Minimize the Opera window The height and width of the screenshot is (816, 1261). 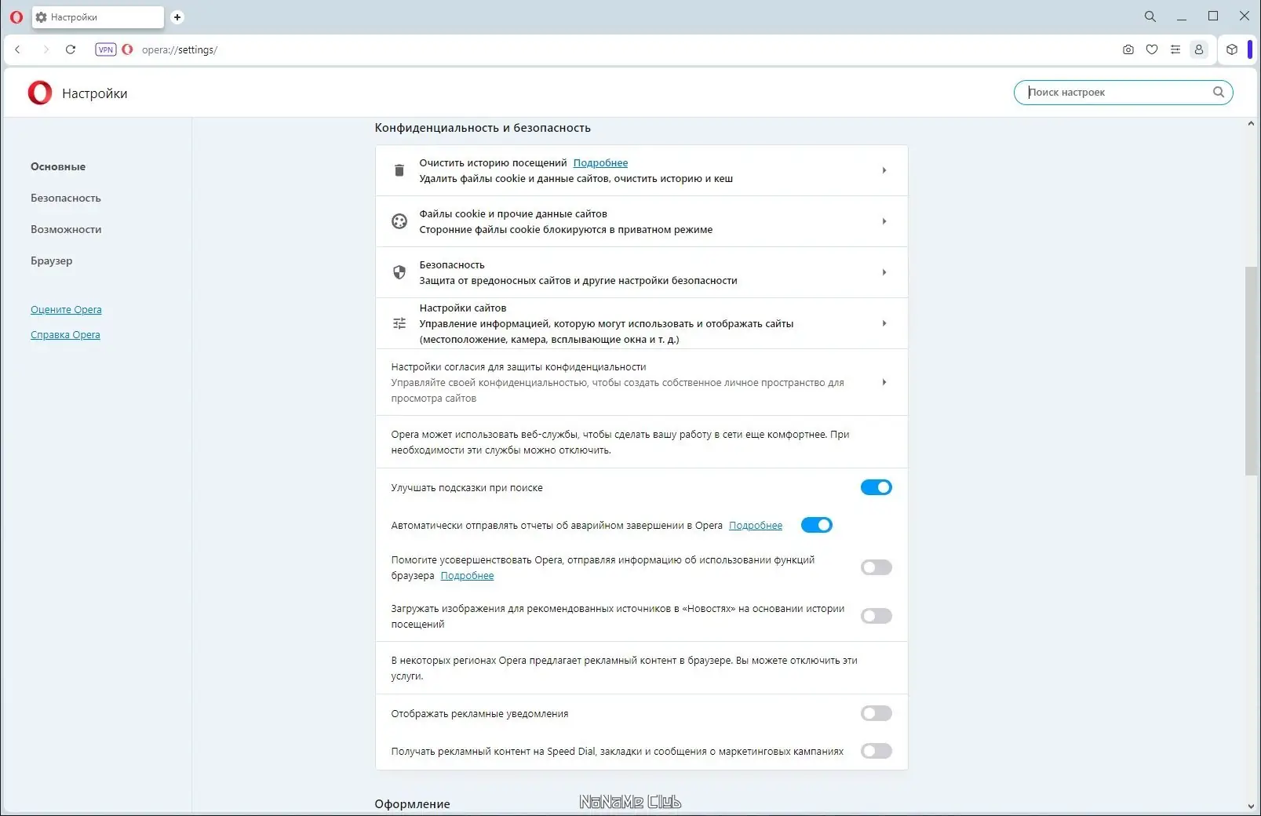tap(1182, 16)
